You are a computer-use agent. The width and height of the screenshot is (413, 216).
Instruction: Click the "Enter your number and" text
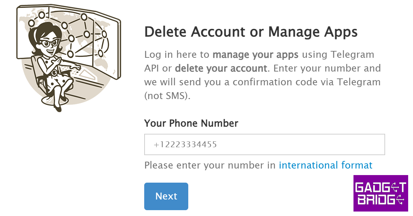(x=327, y=68)
